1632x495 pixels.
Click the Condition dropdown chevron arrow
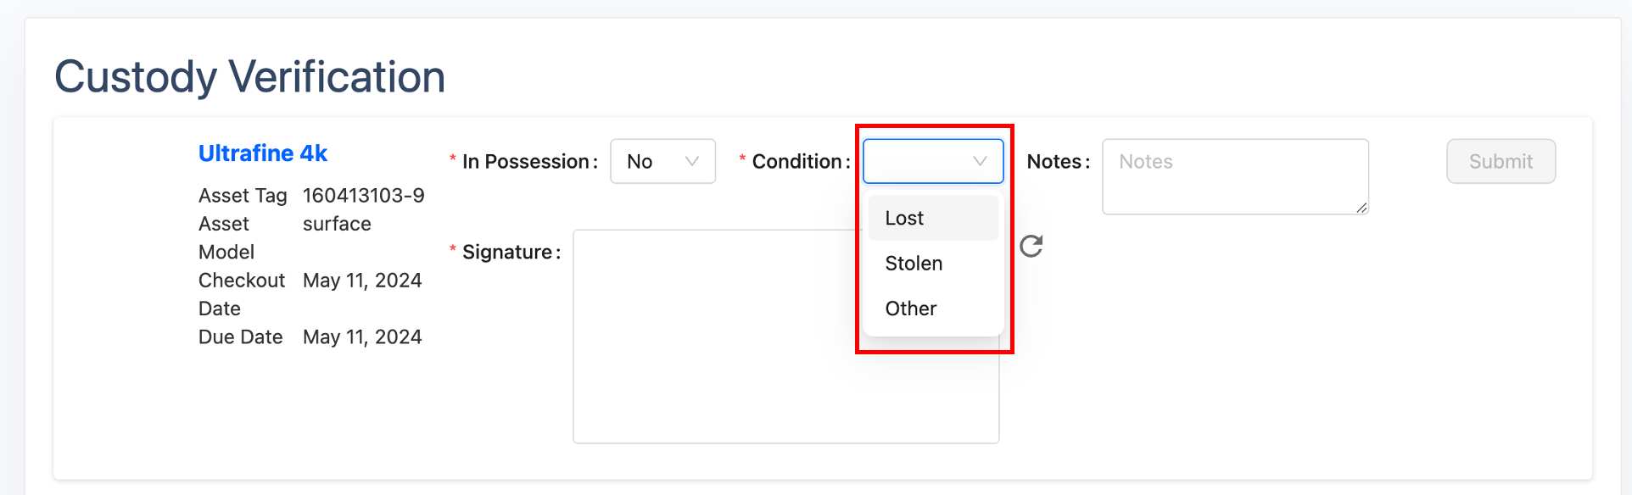(x=980, y=161)
